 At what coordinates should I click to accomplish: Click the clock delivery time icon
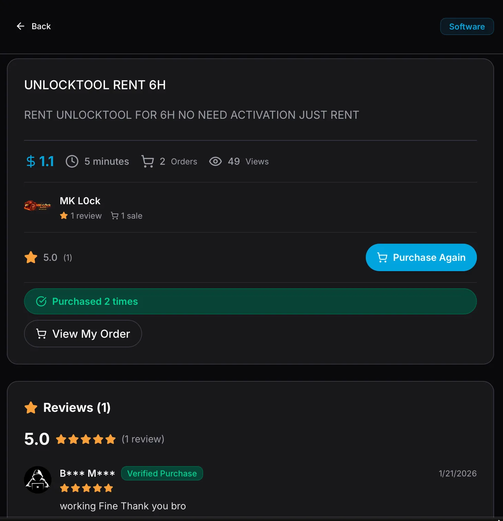[x=72, y=161]
